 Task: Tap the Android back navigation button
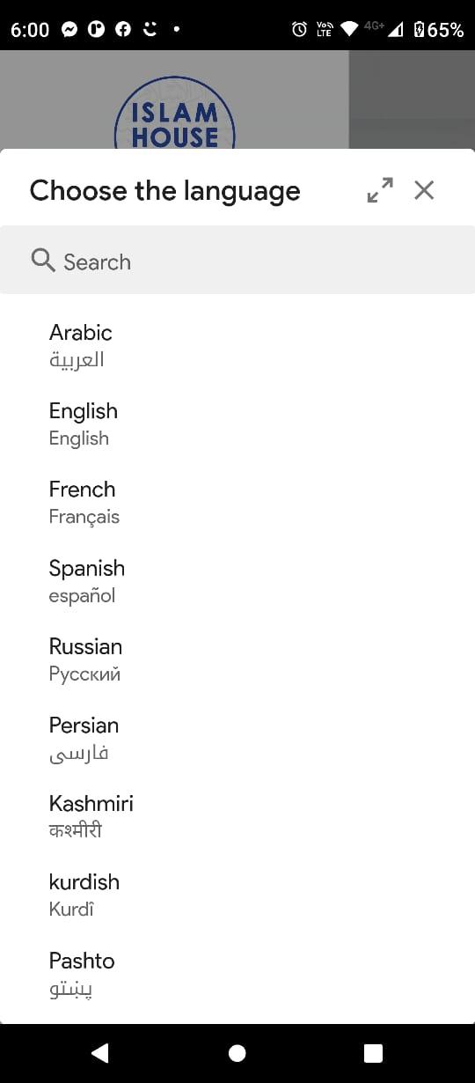(99, 1053)
